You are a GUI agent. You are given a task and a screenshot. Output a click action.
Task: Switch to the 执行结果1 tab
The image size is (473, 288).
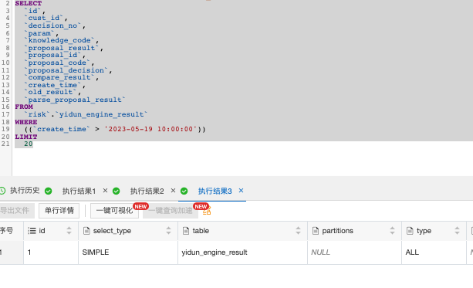coord(79,191)
